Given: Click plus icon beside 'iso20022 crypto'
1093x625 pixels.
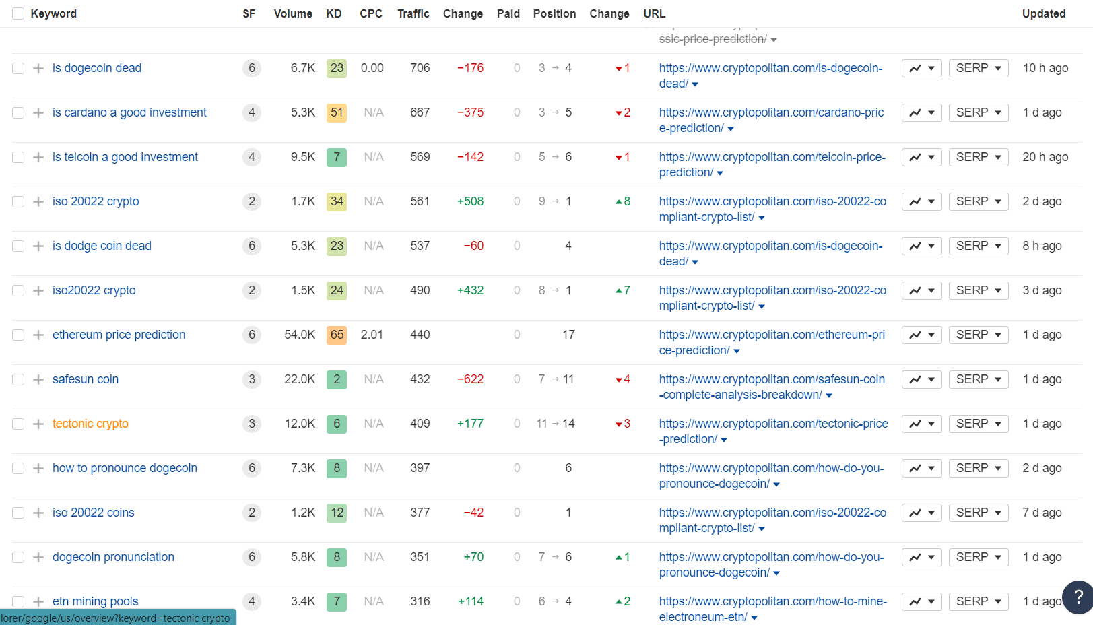Looking at the screenshot, I should (x=38, y=290).
